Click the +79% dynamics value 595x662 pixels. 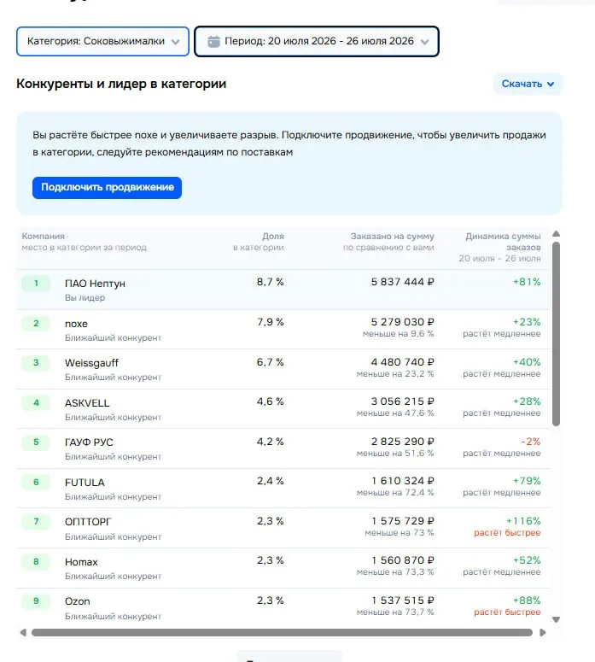click(527, 480)
